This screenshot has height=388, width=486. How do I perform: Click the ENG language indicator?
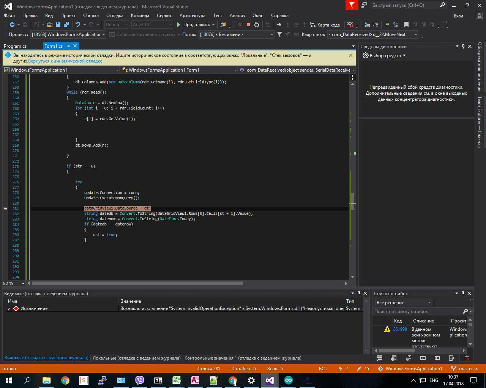(434, 380)
